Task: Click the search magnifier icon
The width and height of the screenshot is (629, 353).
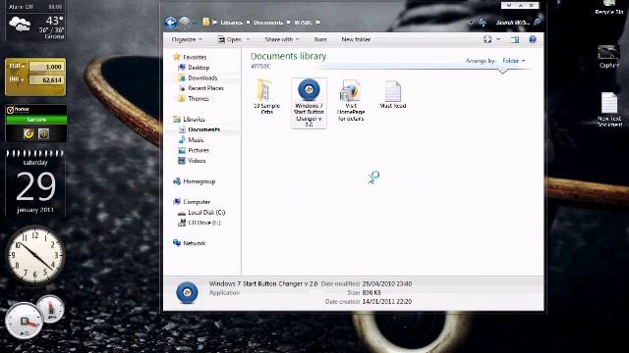Action: coord(538,22)
